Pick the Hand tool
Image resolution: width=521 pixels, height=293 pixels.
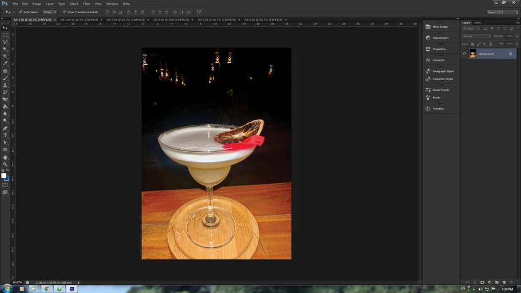click(x=5, y=157)
